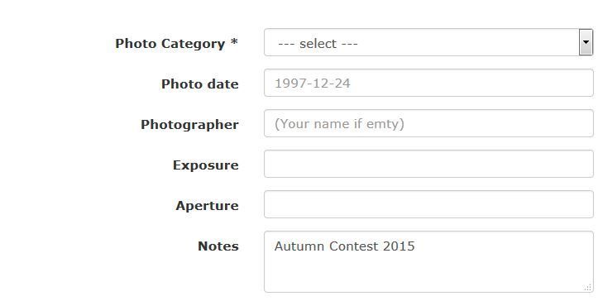Grab the Notes textarea resize grip icon
This screenshot has height=301, width=603.
(588, 288)
